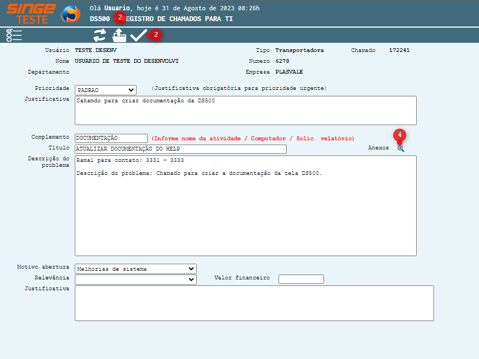
Task: Click the DS500 screen code in header
Action: [100, 18]
